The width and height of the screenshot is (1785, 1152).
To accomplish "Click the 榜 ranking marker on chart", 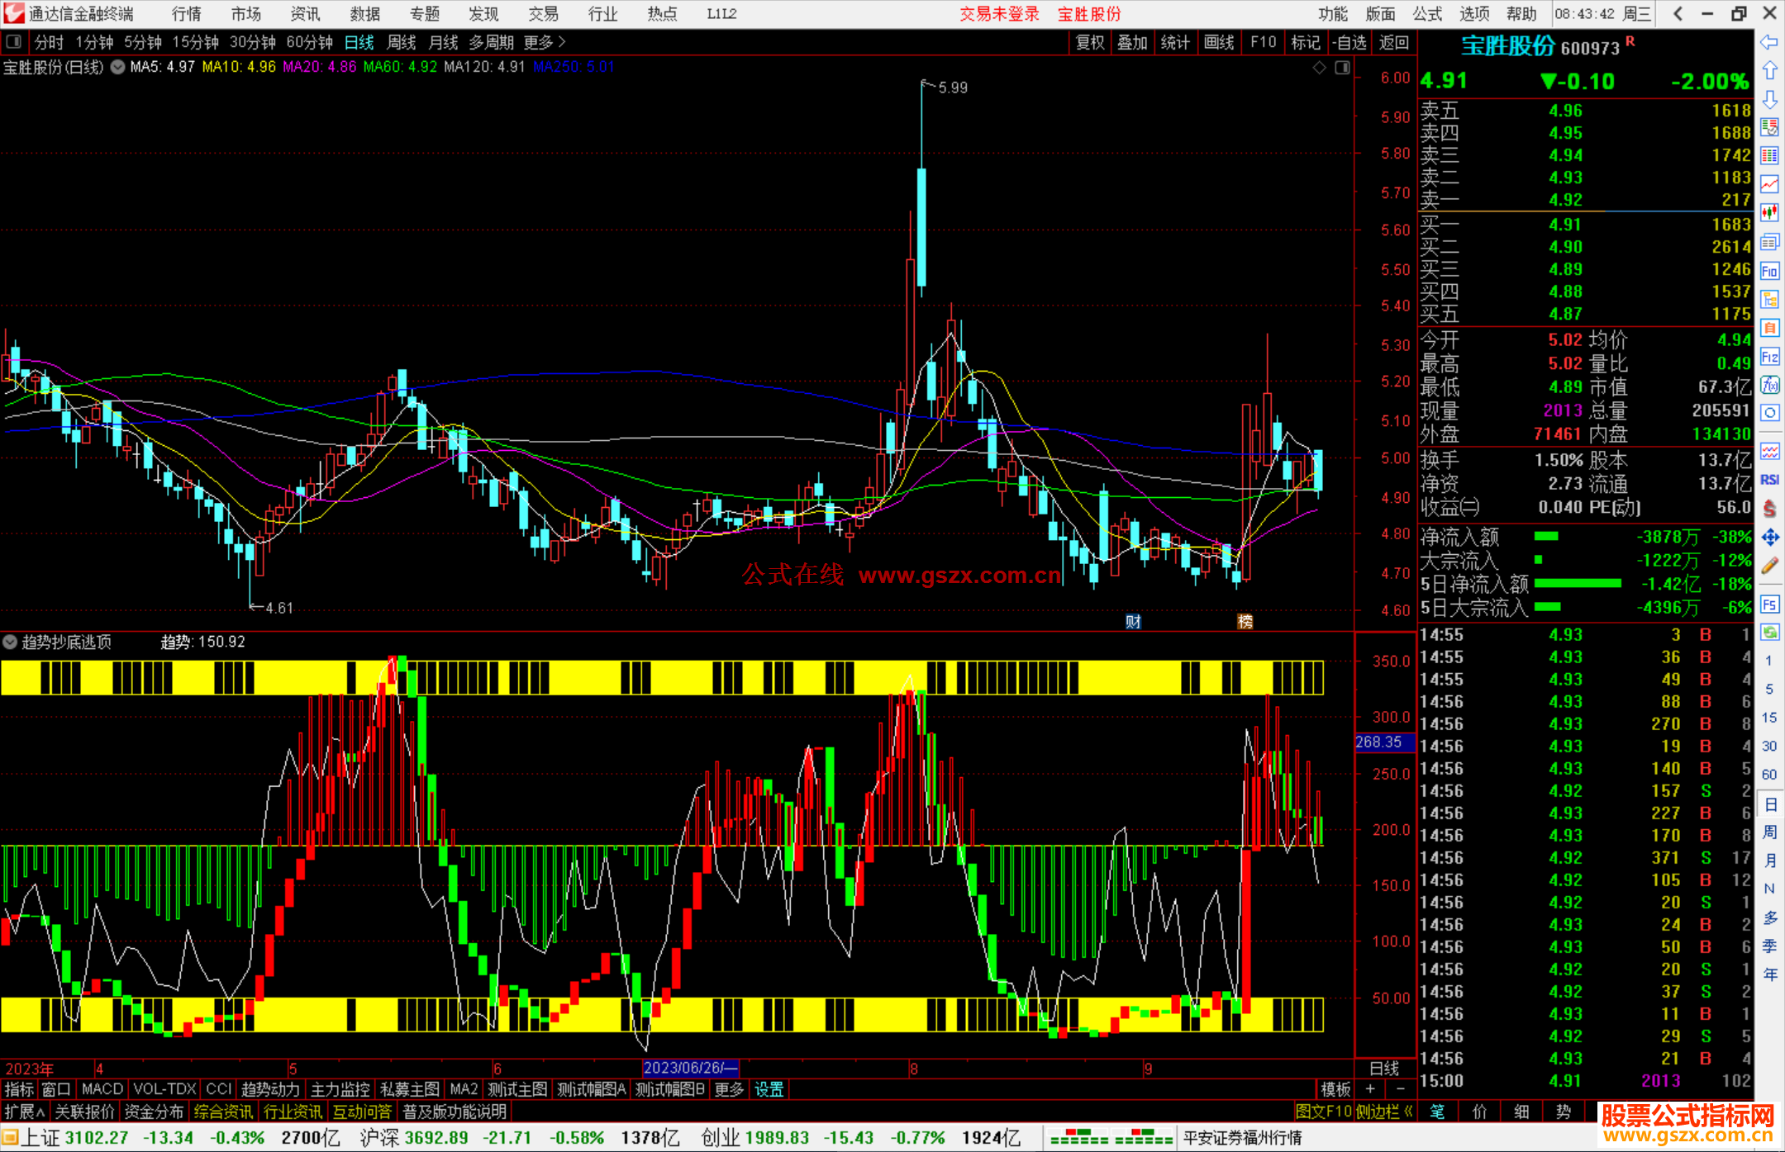I will tap(1245, 622).
